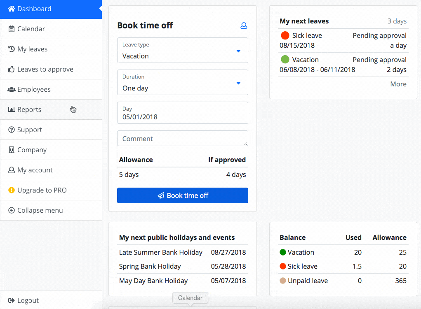Screen dimensions: 421x309
Task: Click the More link under next leaves
Action: click(x=398, y=84)
